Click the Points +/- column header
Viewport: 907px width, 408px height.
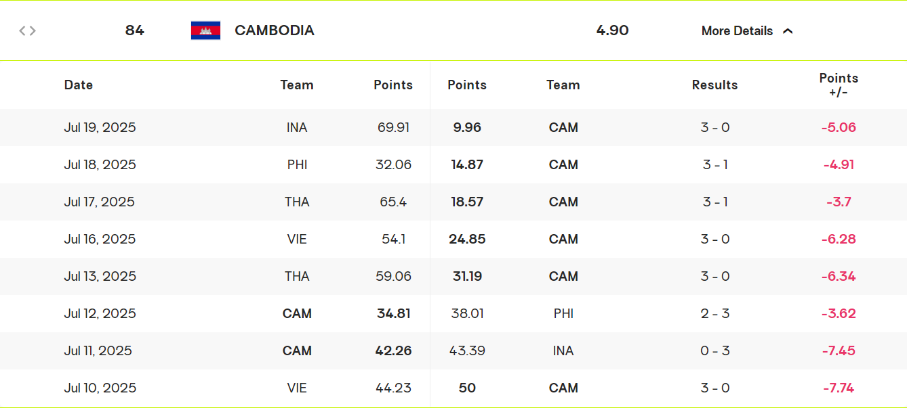839,85
